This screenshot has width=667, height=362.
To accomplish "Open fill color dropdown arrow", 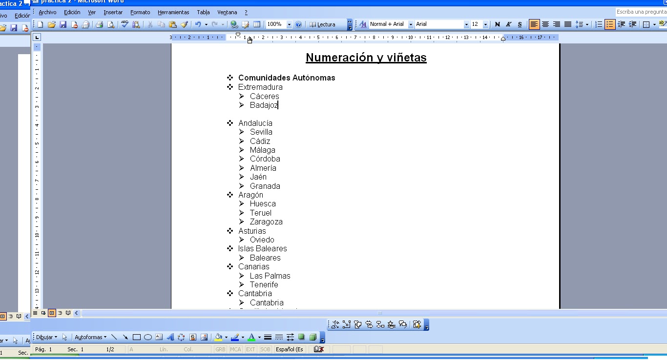I will 226,337.
